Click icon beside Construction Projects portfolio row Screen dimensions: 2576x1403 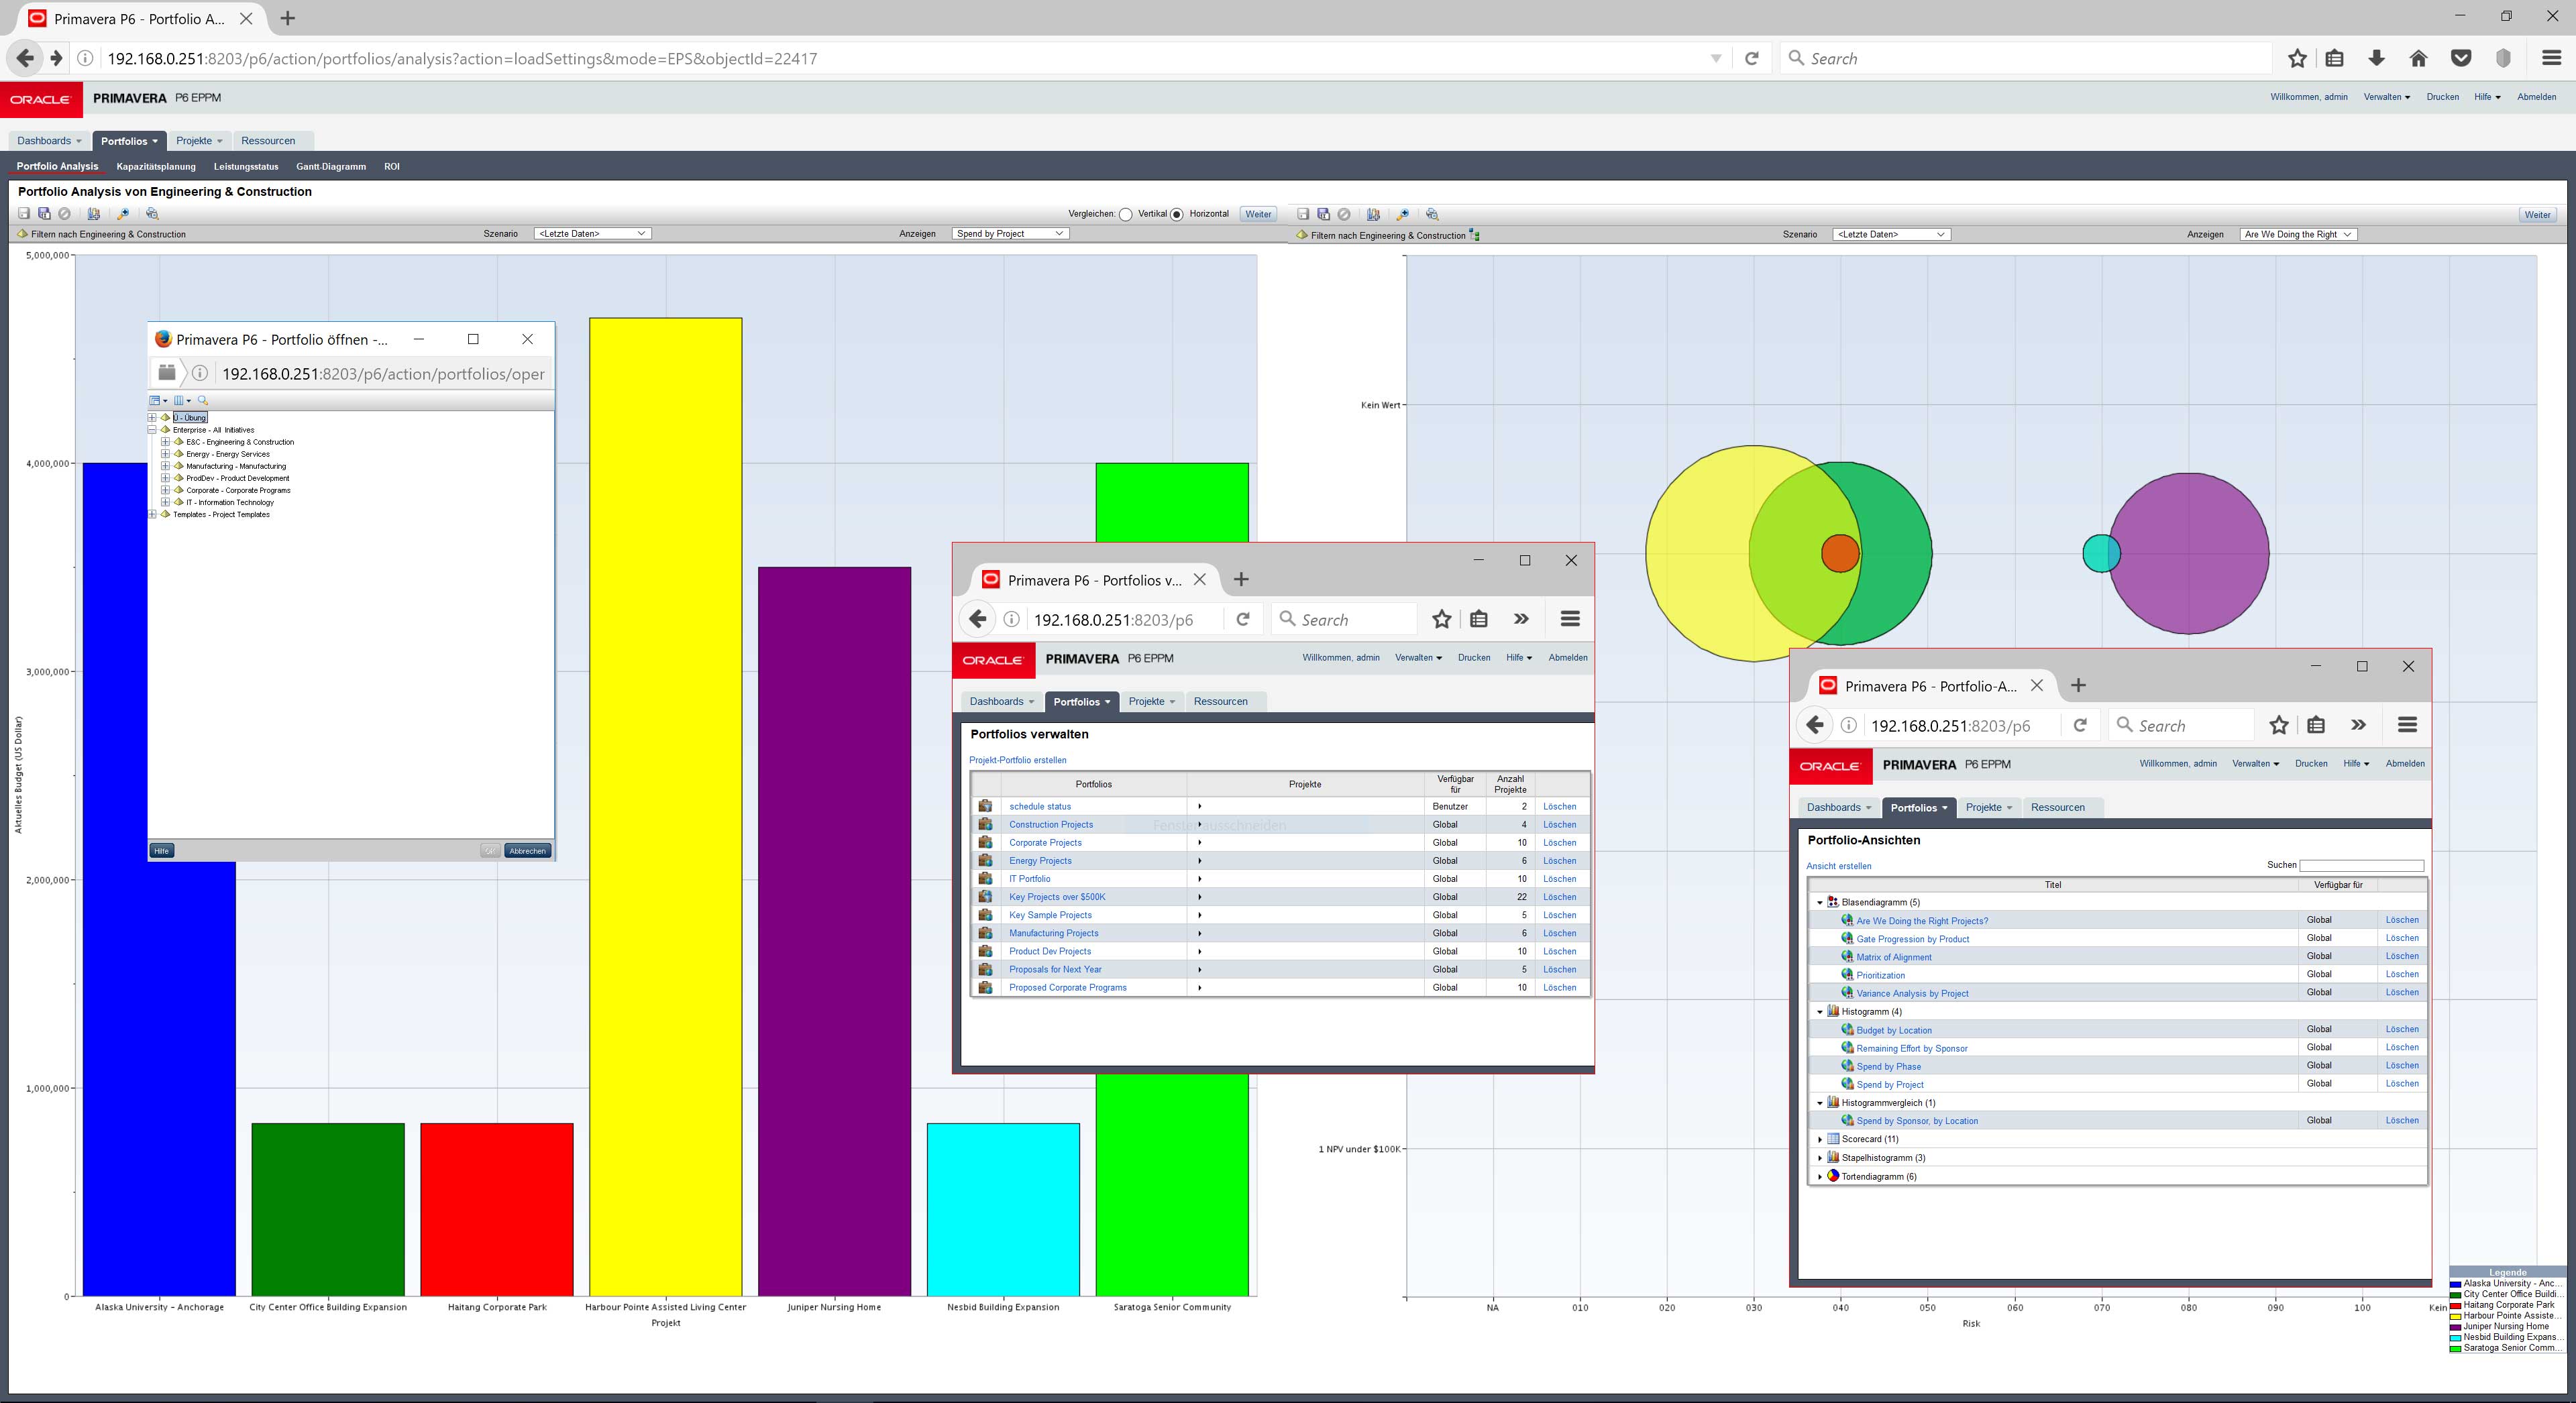[x=985, y=824]
